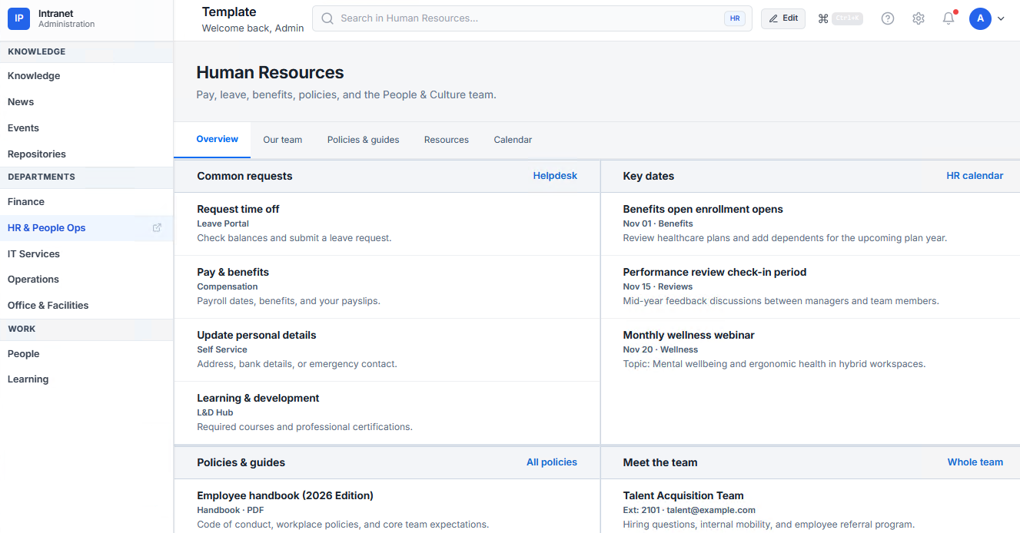The image size is (1020, 533).
Task: Open Events in the sidebar
Action: [86, 128]
